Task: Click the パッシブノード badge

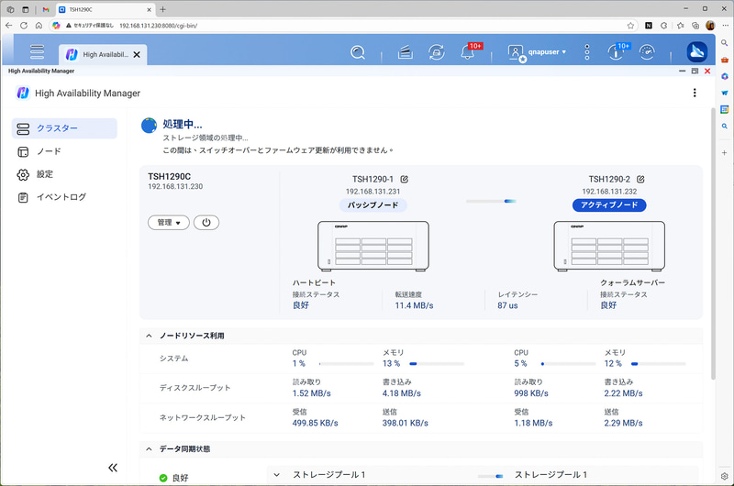Action: tap(373, 204)
